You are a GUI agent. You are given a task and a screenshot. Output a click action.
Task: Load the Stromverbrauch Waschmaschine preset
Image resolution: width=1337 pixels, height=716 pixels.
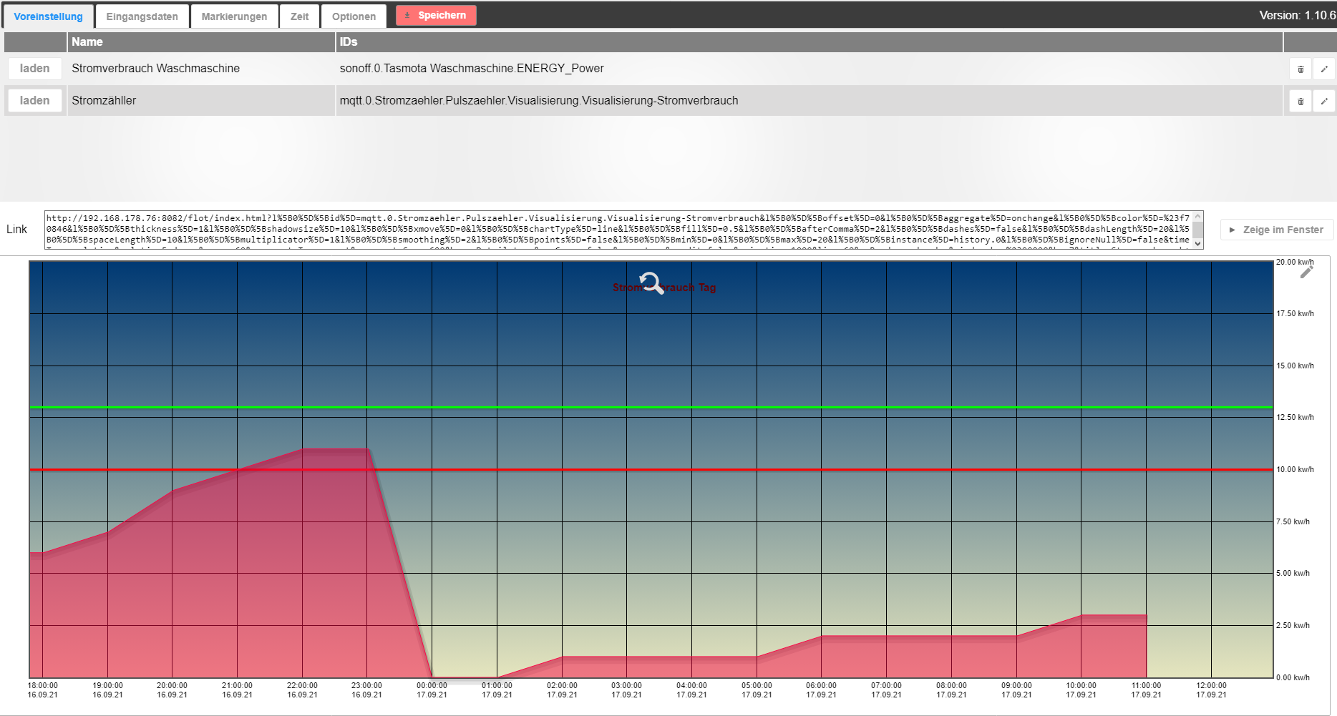point(34,68)
